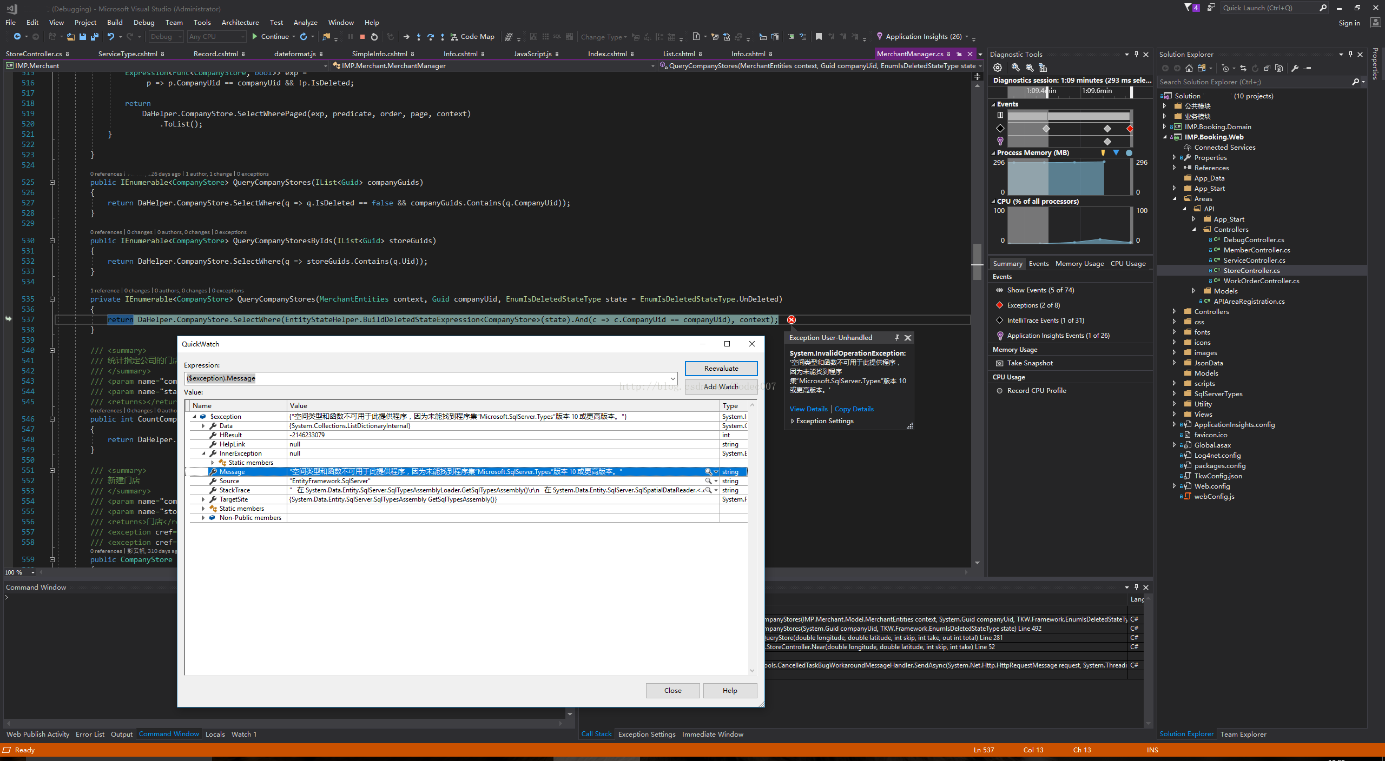The image size is (1385, 761).
Task: Click Reset View icon in Diagnostic Tools
Action: click(x=1043, y=68)
